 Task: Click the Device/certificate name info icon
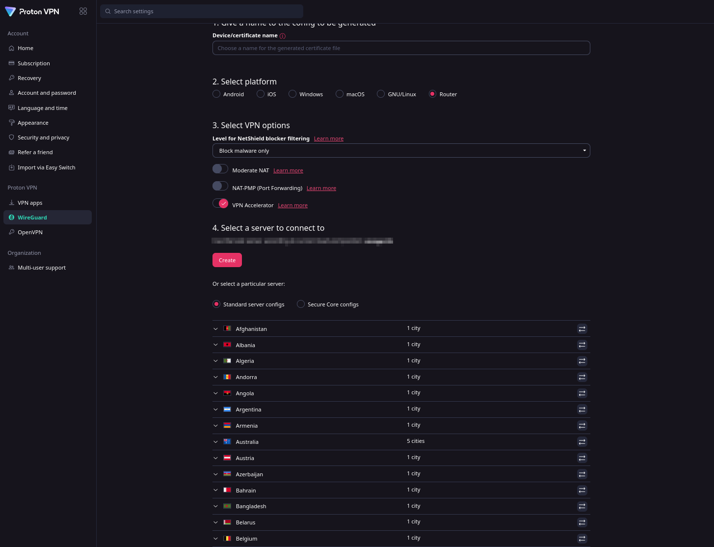(x=283, y=36)
